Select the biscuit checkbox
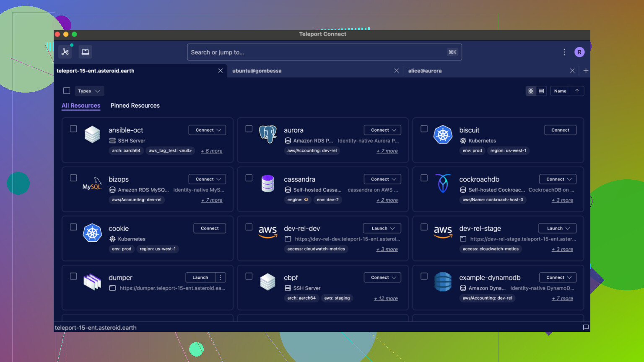Viewport: 644px width, 362px height. click(x=424, y=129)
